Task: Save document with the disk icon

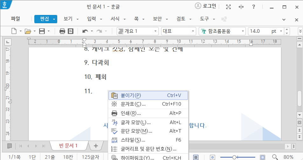Action: [x=42, y=31]
